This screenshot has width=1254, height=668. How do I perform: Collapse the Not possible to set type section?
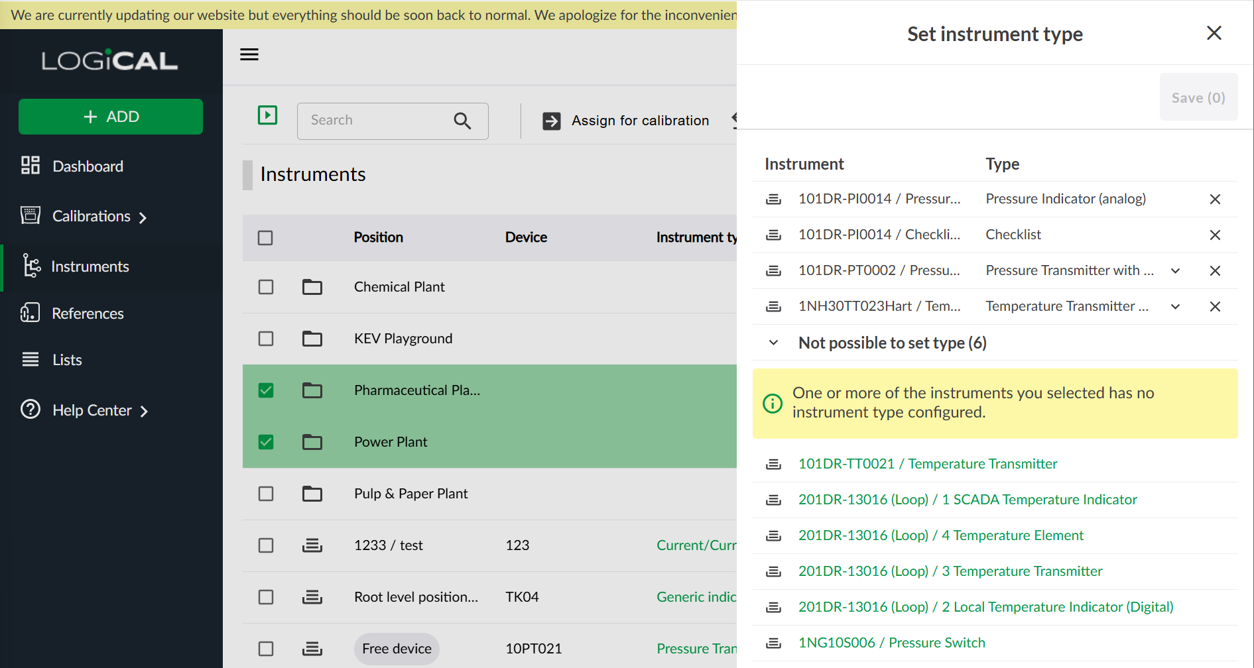click(773, 343)
